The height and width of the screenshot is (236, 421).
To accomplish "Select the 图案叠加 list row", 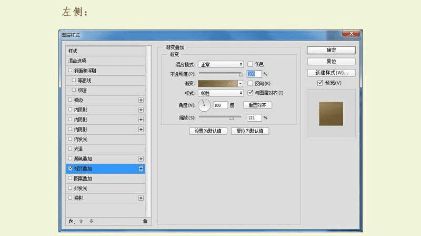I will (106, 179).
